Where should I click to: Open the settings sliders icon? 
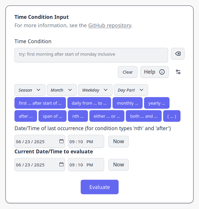178,72
